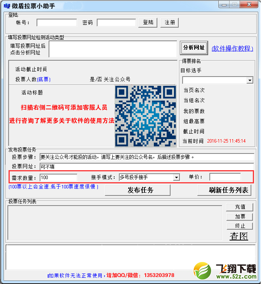Click the bottom log output text area
Viewport: 261px width, 284px height.
pos(130,257)
